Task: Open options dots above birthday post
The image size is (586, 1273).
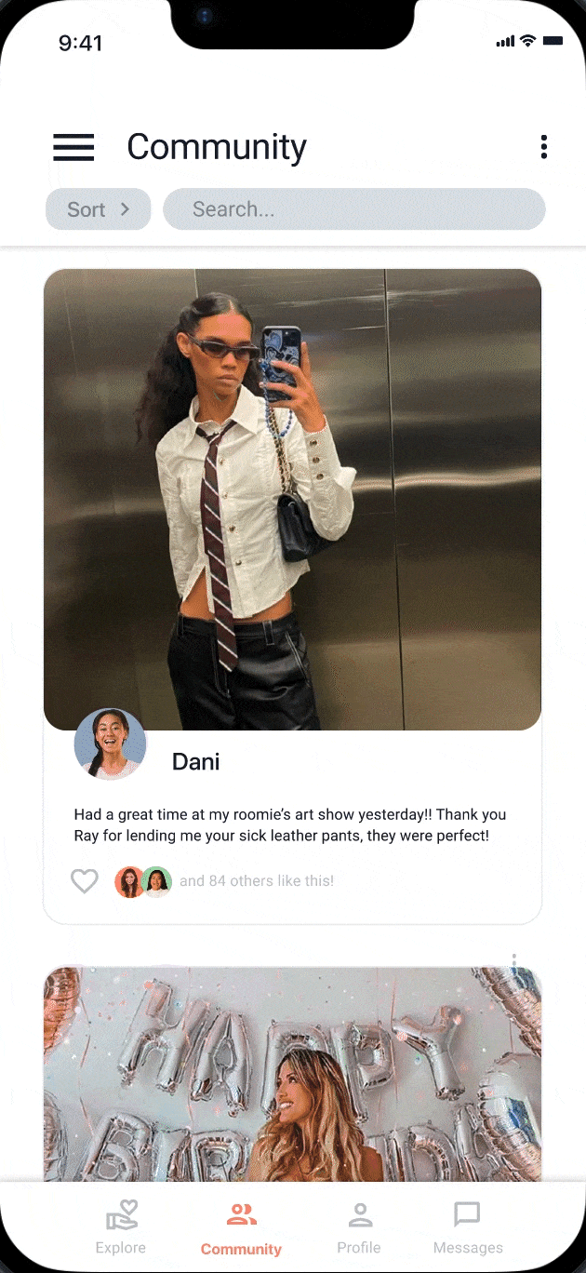Action: click(x=514, y=961)
